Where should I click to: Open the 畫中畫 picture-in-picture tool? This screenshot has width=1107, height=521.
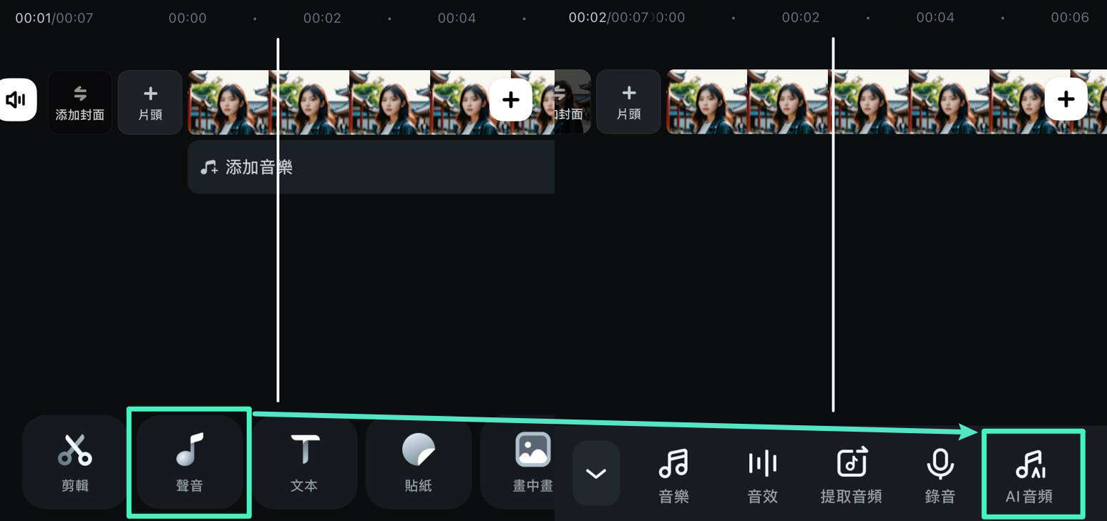coord(532,462)
